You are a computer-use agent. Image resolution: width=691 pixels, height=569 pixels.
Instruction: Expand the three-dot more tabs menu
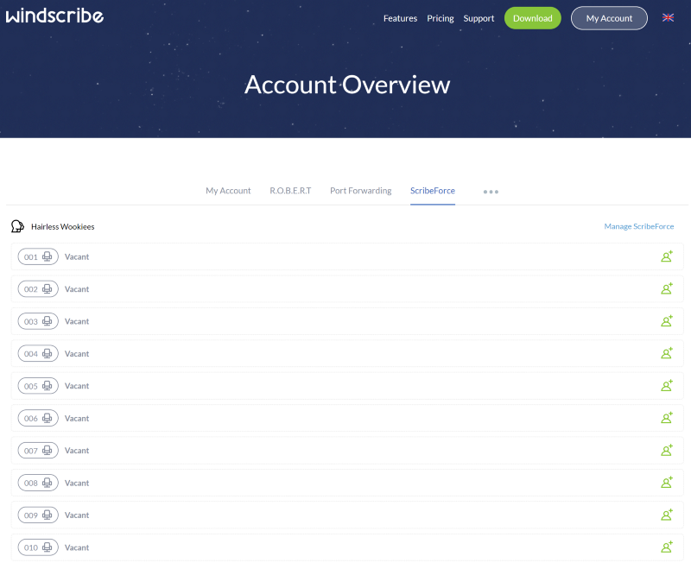491,192
